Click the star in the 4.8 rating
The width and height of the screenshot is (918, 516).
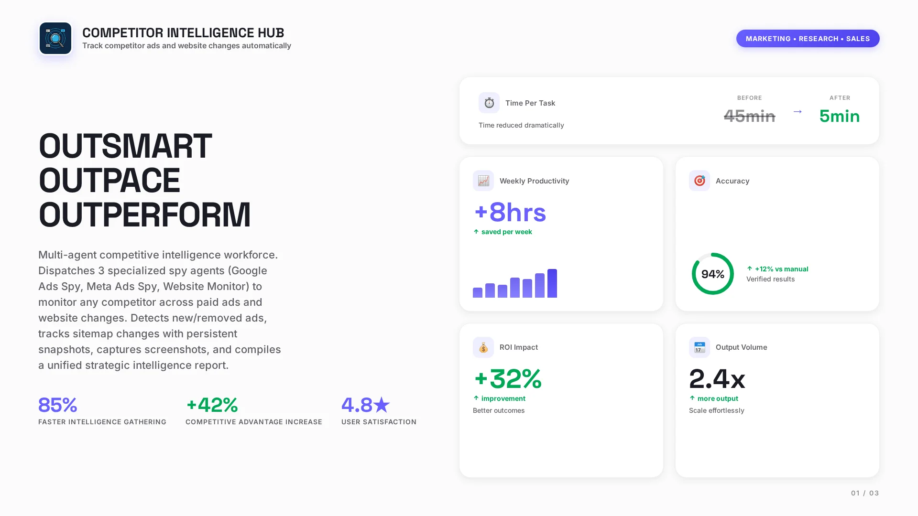pyautogui.click(x=382, y=405)
